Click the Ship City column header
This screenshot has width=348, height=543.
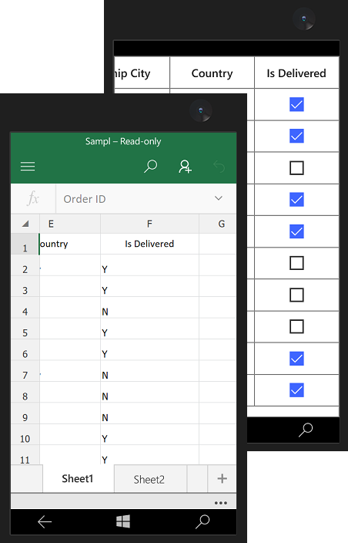tap(142, 73)
